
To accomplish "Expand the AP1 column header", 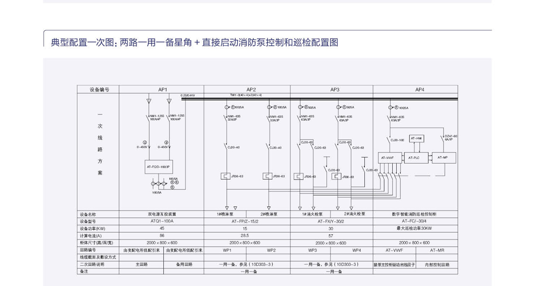I will (x=161, y=89).
